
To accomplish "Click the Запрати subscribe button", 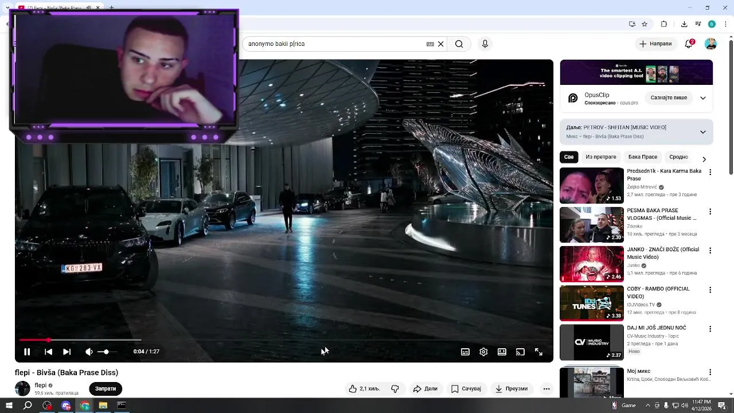I will pyautogui.click(x=106, y=389).
